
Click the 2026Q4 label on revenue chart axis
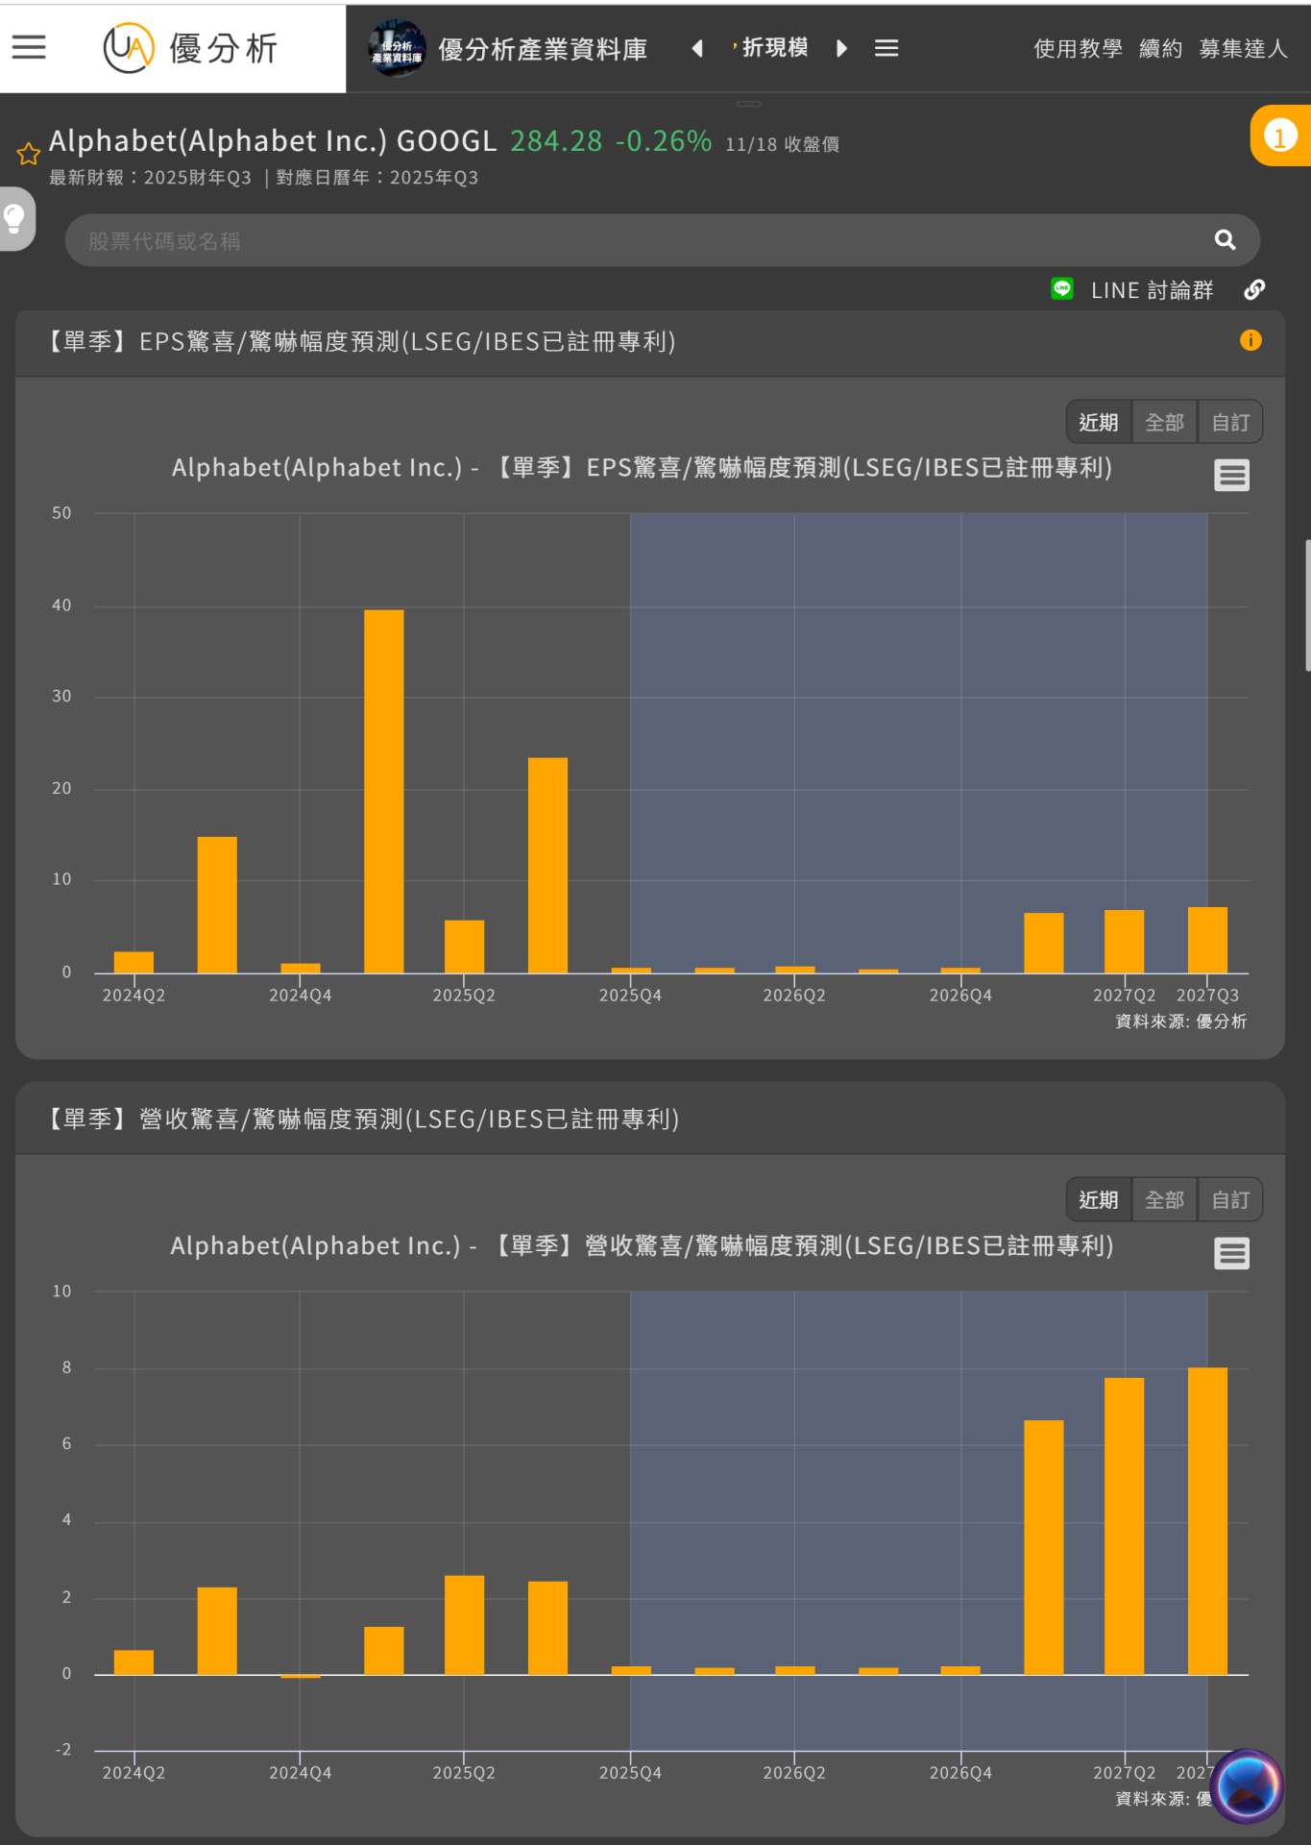tap(960, 1773)
